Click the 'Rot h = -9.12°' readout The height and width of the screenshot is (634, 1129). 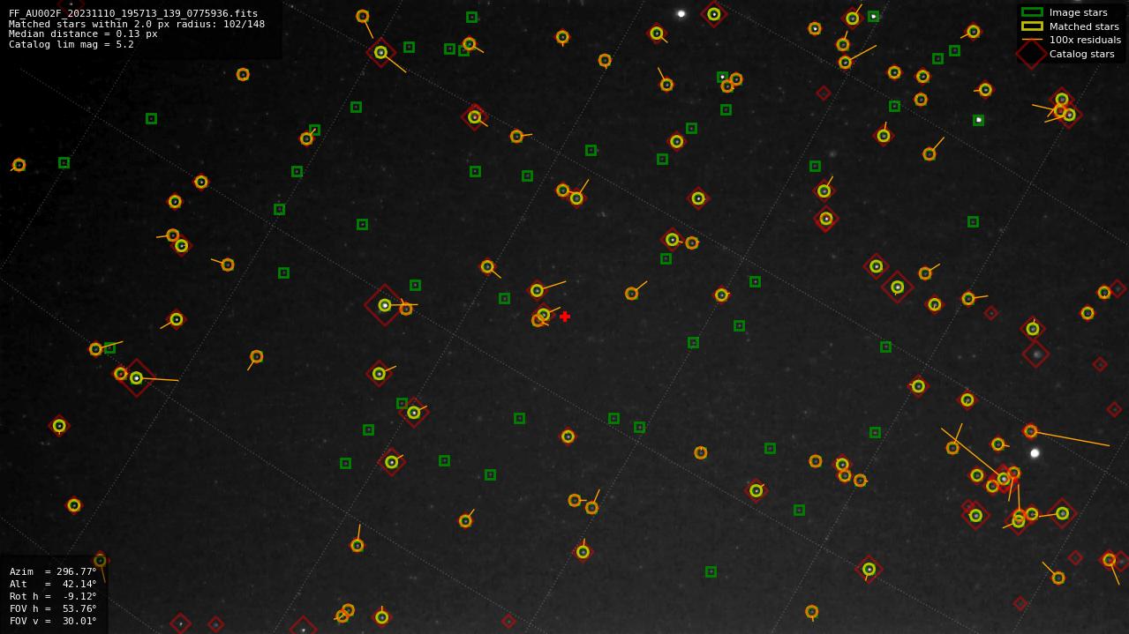coord(53,596)
